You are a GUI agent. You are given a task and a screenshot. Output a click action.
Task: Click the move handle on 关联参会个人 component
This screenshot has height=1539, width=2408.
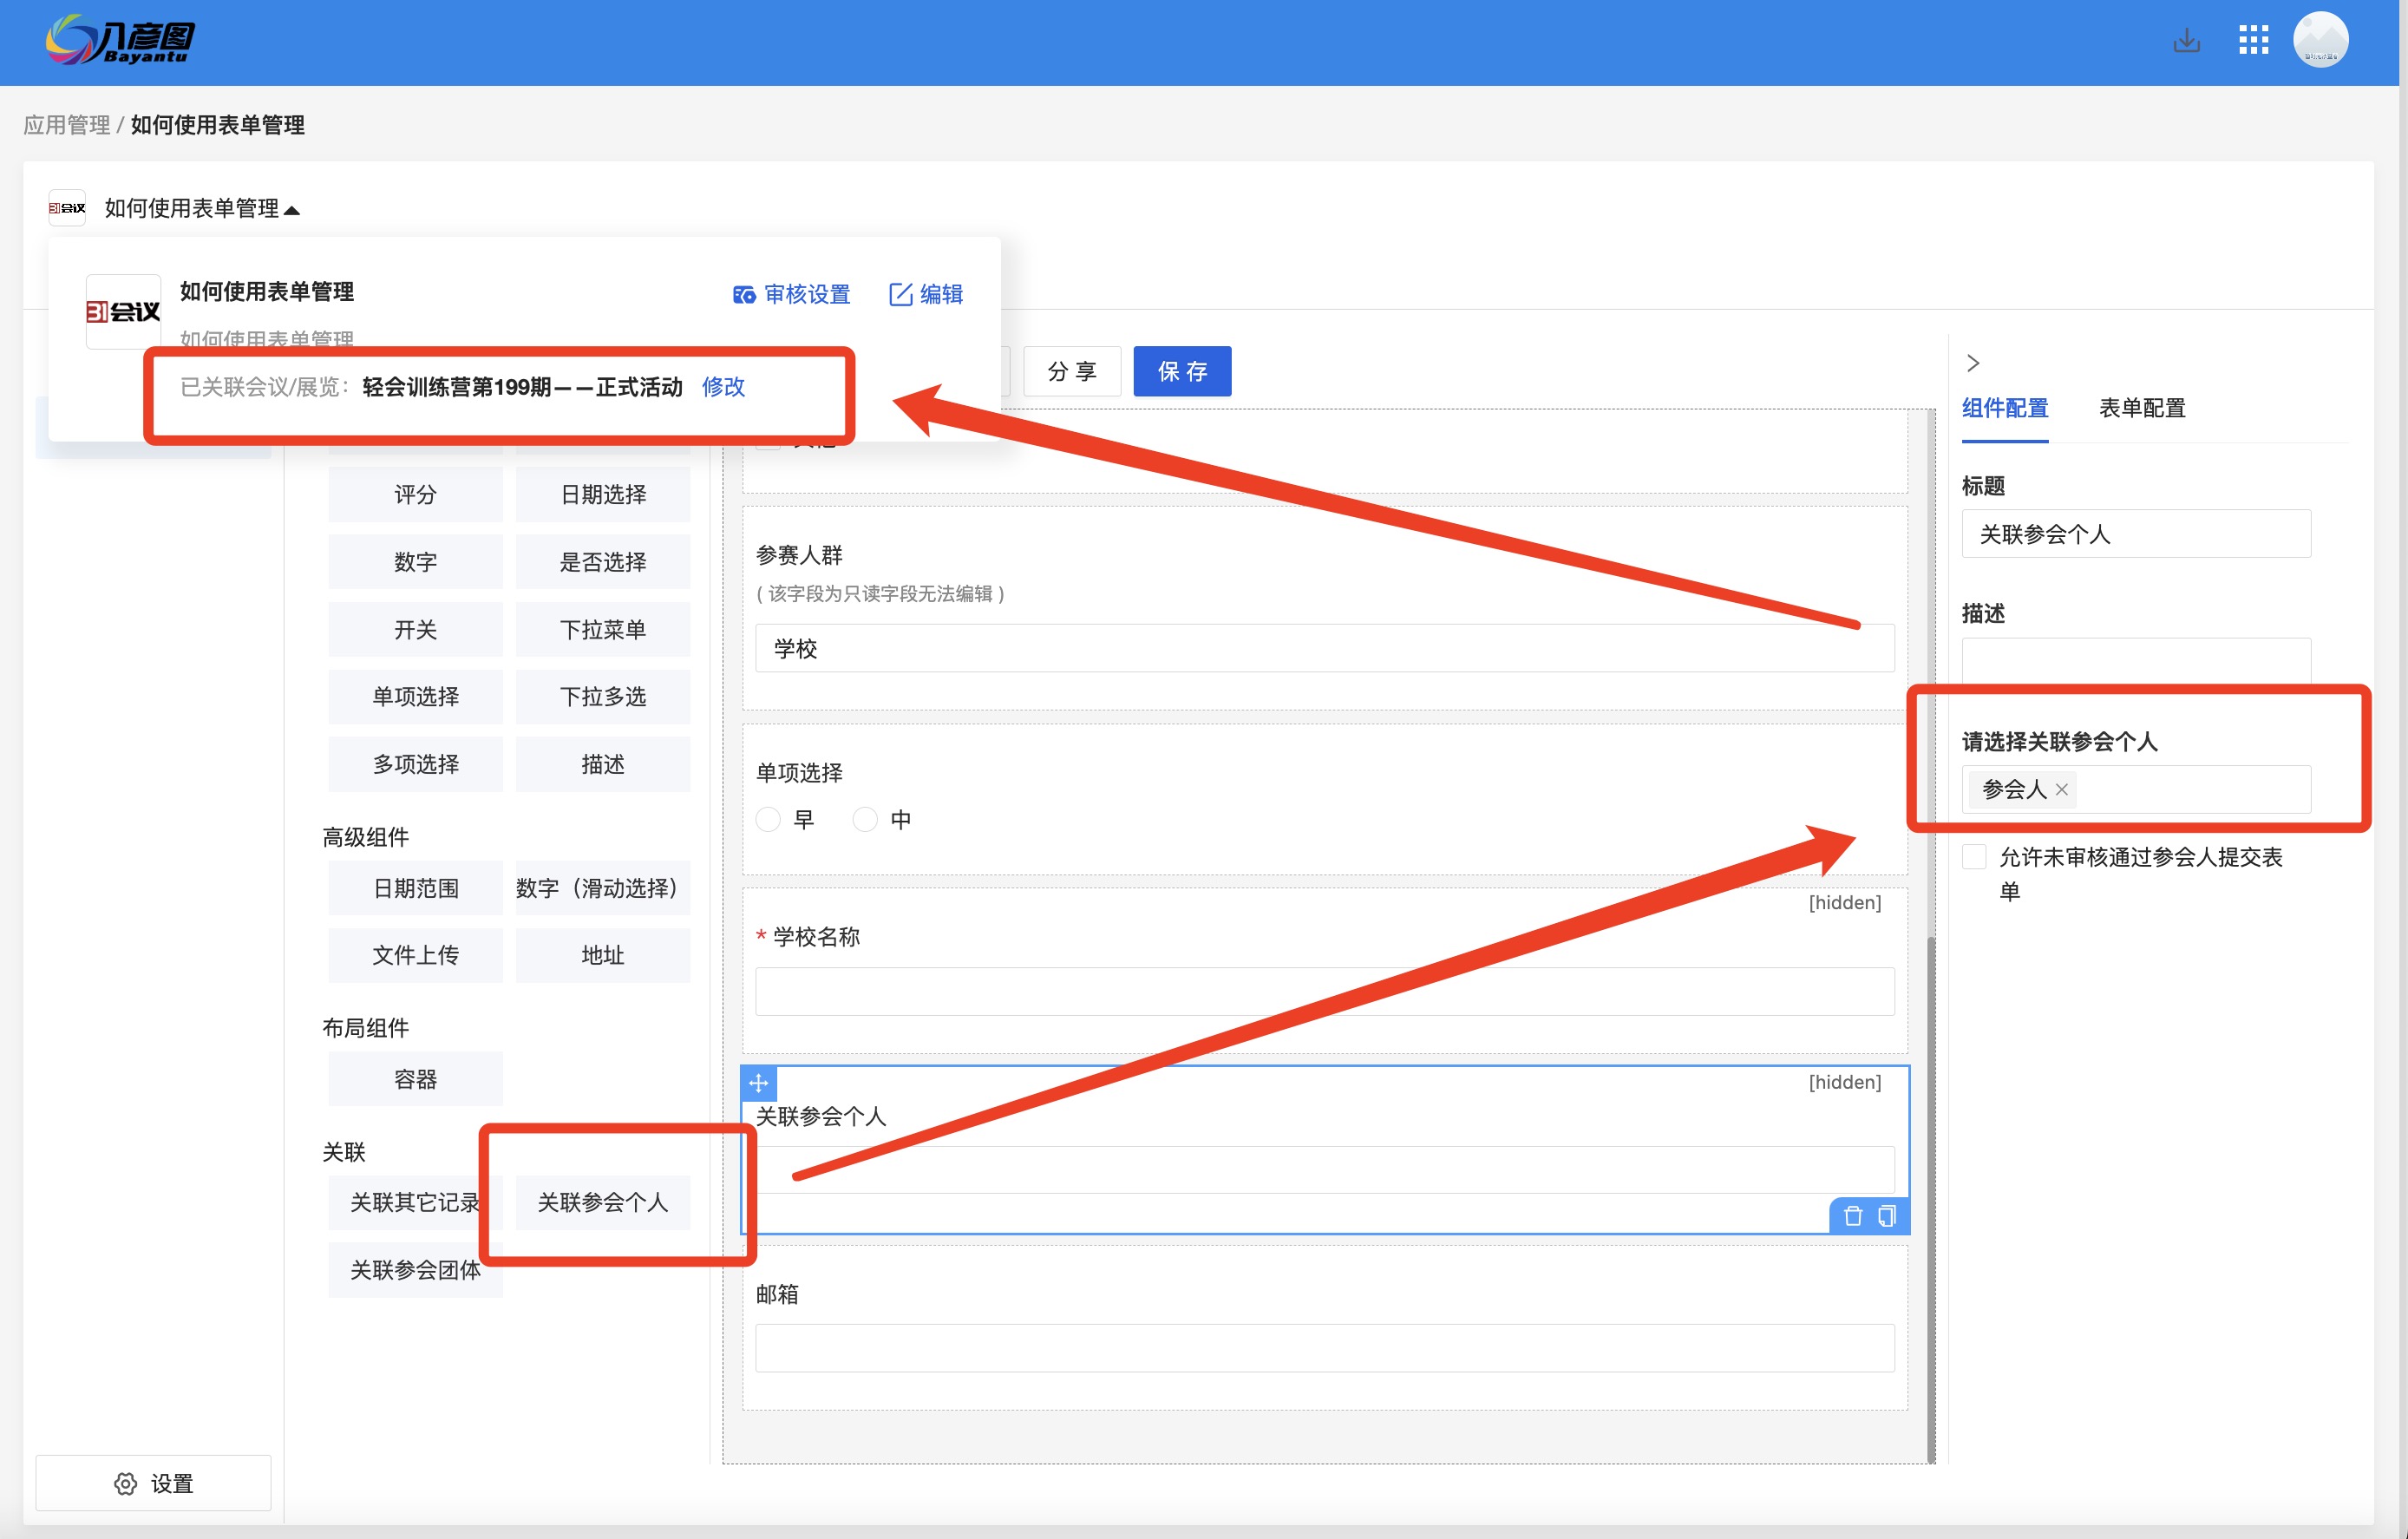[x=760, y=1083]
